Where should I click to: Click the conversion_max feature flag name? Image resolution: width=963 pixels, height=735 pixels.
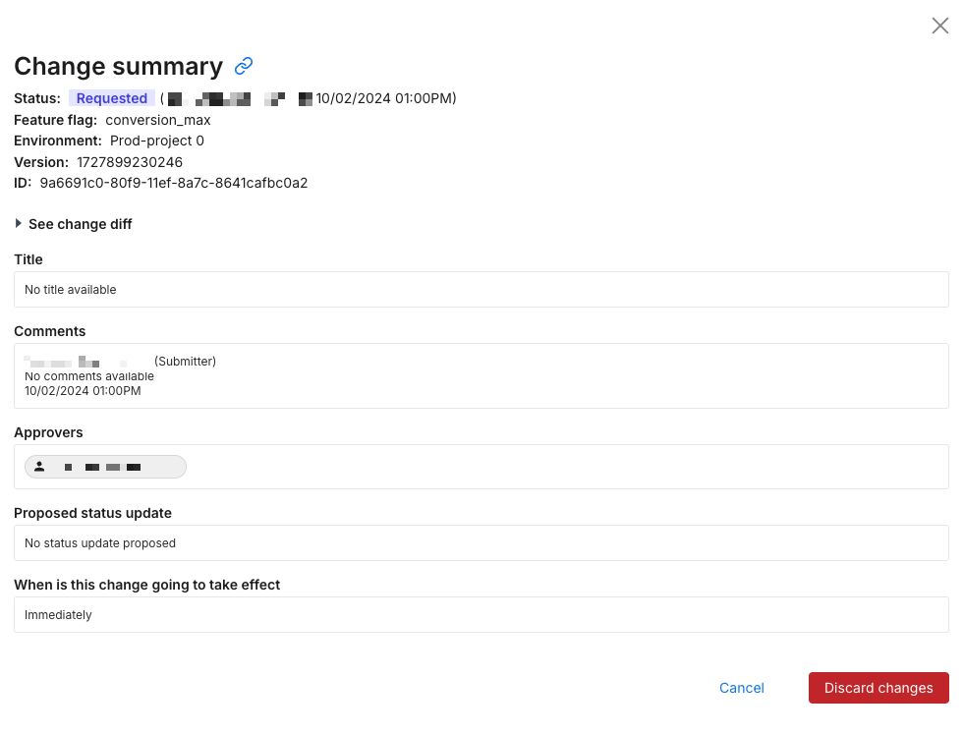[x=158, y=120]
